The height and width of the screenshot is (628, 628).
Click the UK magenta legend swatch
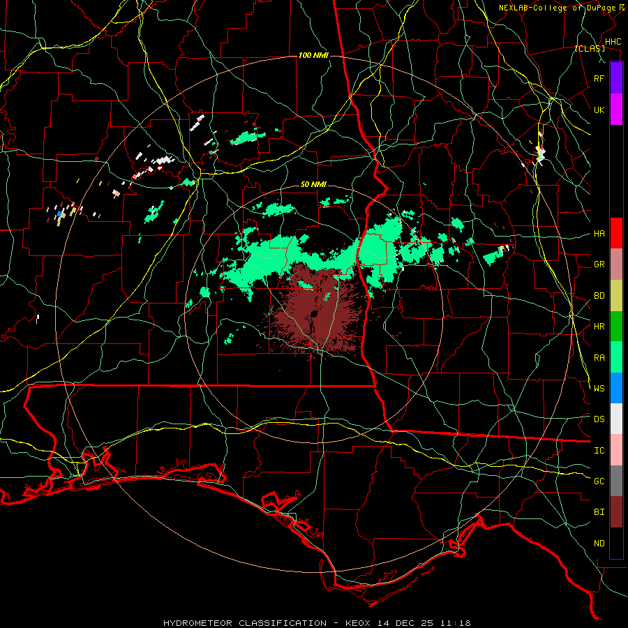[616, 110]
